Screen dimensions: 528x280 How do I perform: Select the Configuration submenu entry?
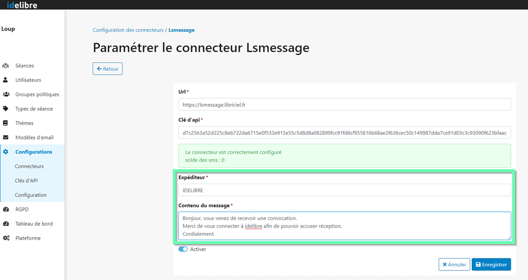[x=31, y=195]
